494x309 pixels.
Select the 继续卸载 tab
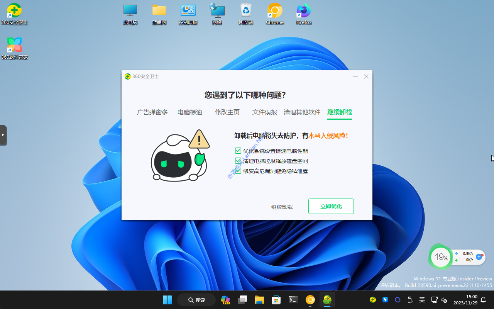pyautogui.click(x=340, y=112)
